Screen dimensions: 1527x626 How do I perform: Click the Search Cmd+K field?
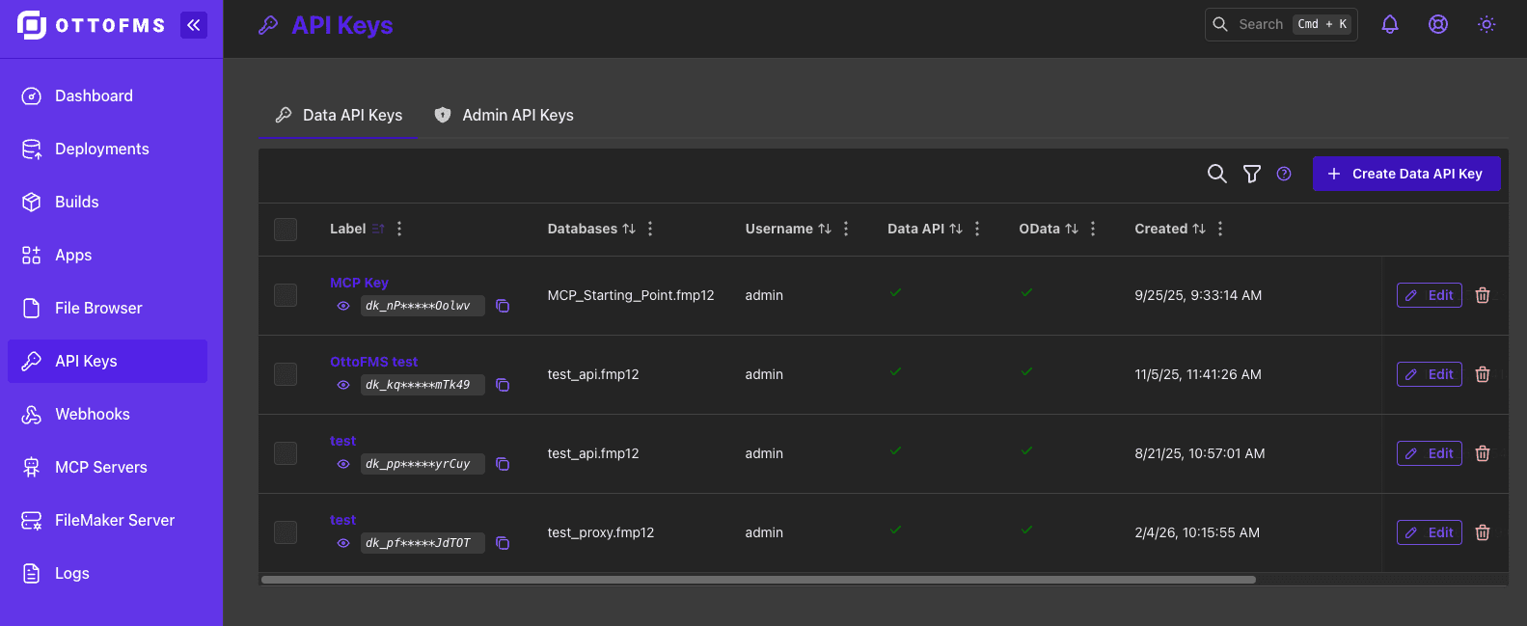[1281, 24]
